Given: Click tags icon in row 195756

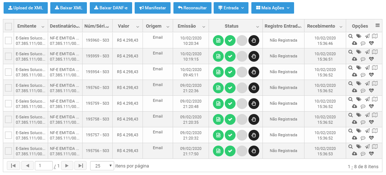Looking at the screenshot, I should [x=359, y=146].
